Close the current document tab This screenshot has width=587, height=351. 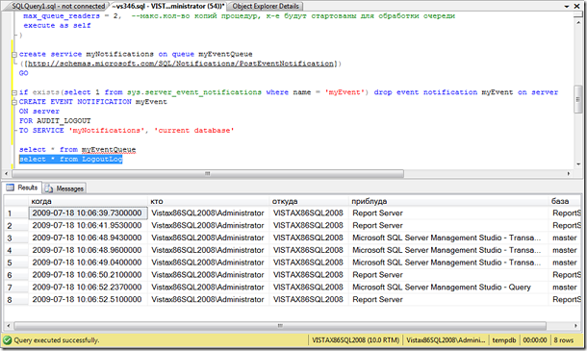[576, 6]
